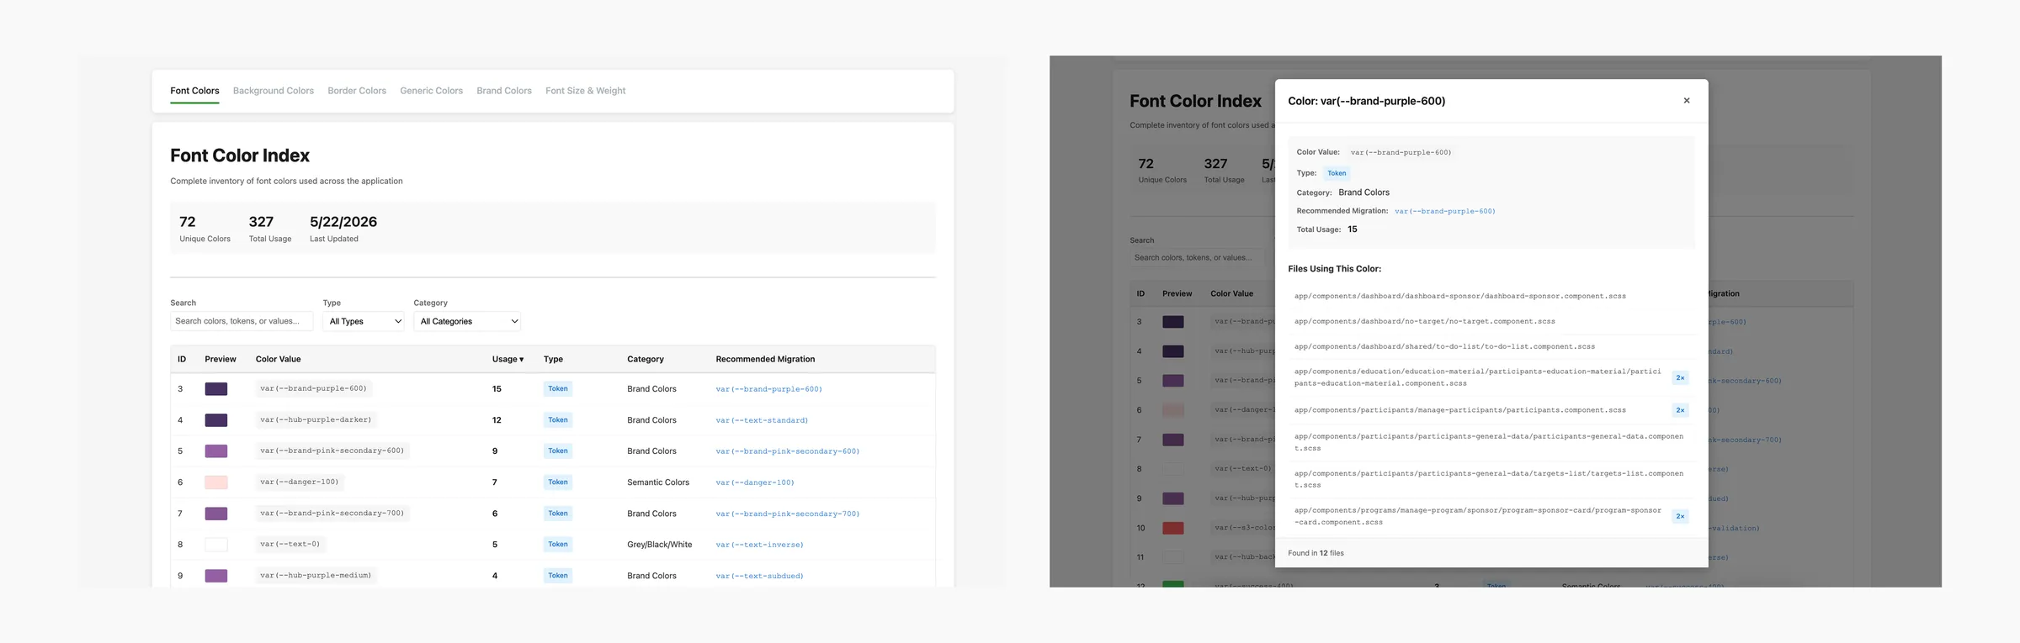2020x643 pixels.
Task: Click the Token badge in row 6
Action: [x=558, y=482]
